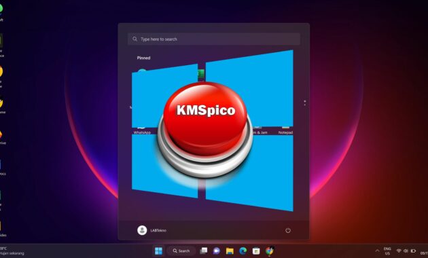This screenshot has height=258, width=428.
Task: Launch the Chat app from taskbar
Action: [217, 251]
